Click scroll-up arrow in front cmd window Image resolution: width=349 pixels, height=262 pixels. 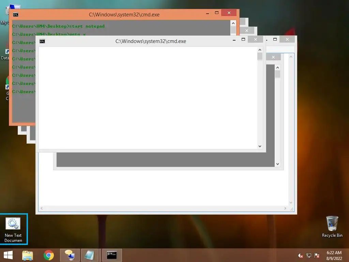click(x=260, y=50)
